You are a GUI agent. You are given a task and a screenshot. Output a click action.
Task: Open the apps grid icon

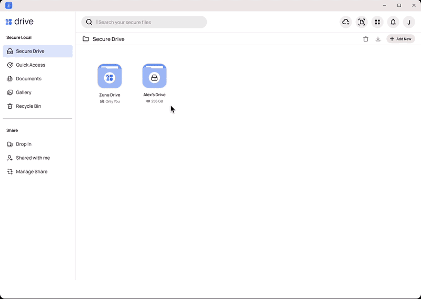[x=377, y=22]
